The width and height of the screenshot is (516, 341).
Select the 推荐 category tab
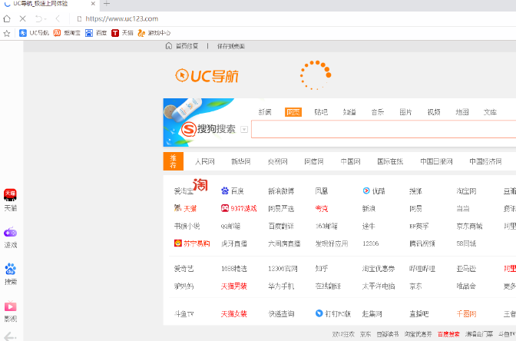(173, 162)
